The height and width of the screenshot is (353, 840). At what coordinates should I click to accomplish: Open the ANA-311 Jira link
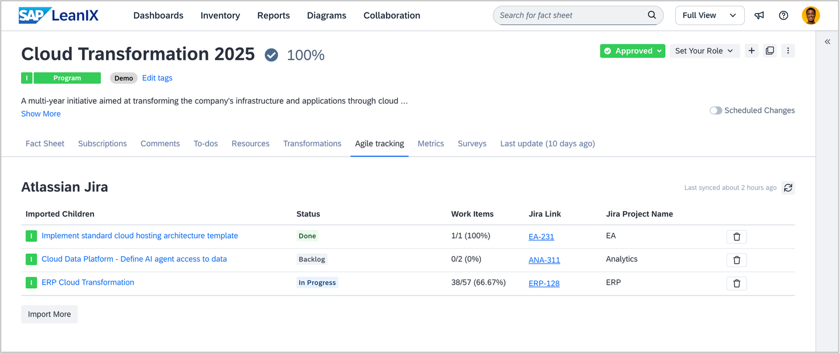coord(544,260)
